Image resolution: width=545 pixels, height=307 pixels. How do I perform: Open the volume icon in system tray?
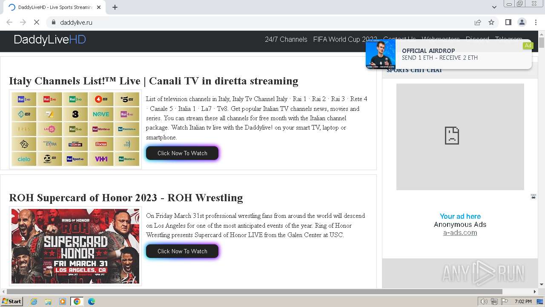pos(484,301)
